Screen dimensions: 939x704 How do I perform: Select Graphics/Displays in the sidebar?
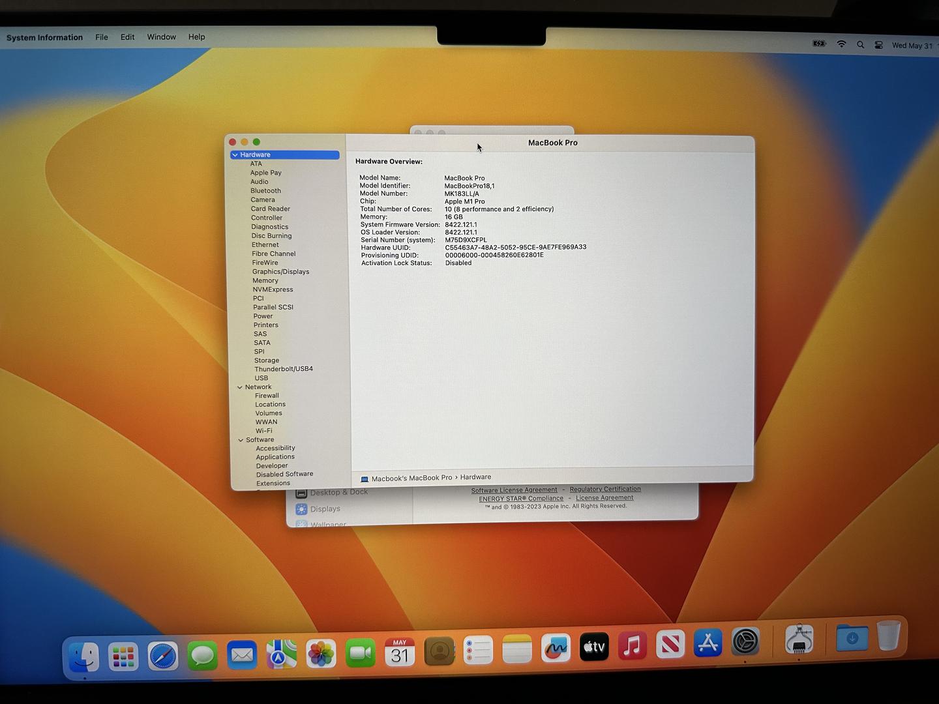tap(280, 272)
